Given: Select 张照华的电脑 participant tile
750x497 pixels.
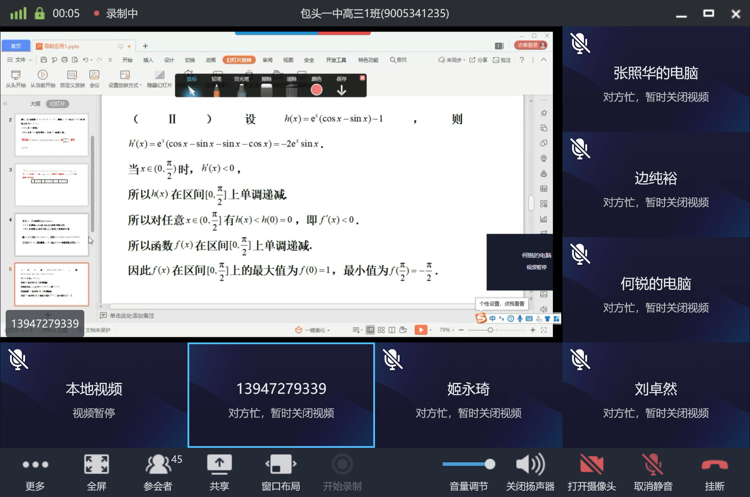Looking at the screenshot, I should (656, 79).
